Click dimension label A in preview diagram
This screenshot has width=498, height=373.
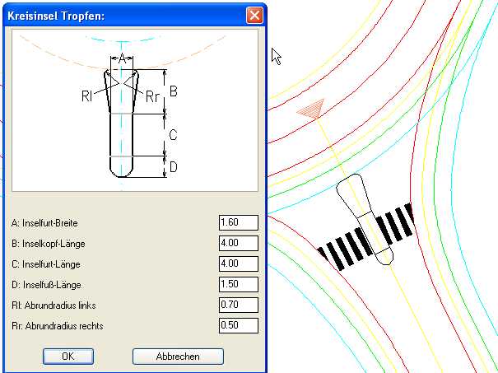[122, 58]
